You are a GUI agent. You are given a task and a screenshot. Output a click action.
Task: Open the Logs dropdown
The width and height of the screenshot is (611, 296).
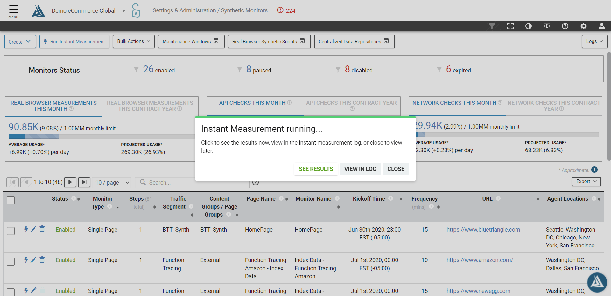(x=594, y=41)
